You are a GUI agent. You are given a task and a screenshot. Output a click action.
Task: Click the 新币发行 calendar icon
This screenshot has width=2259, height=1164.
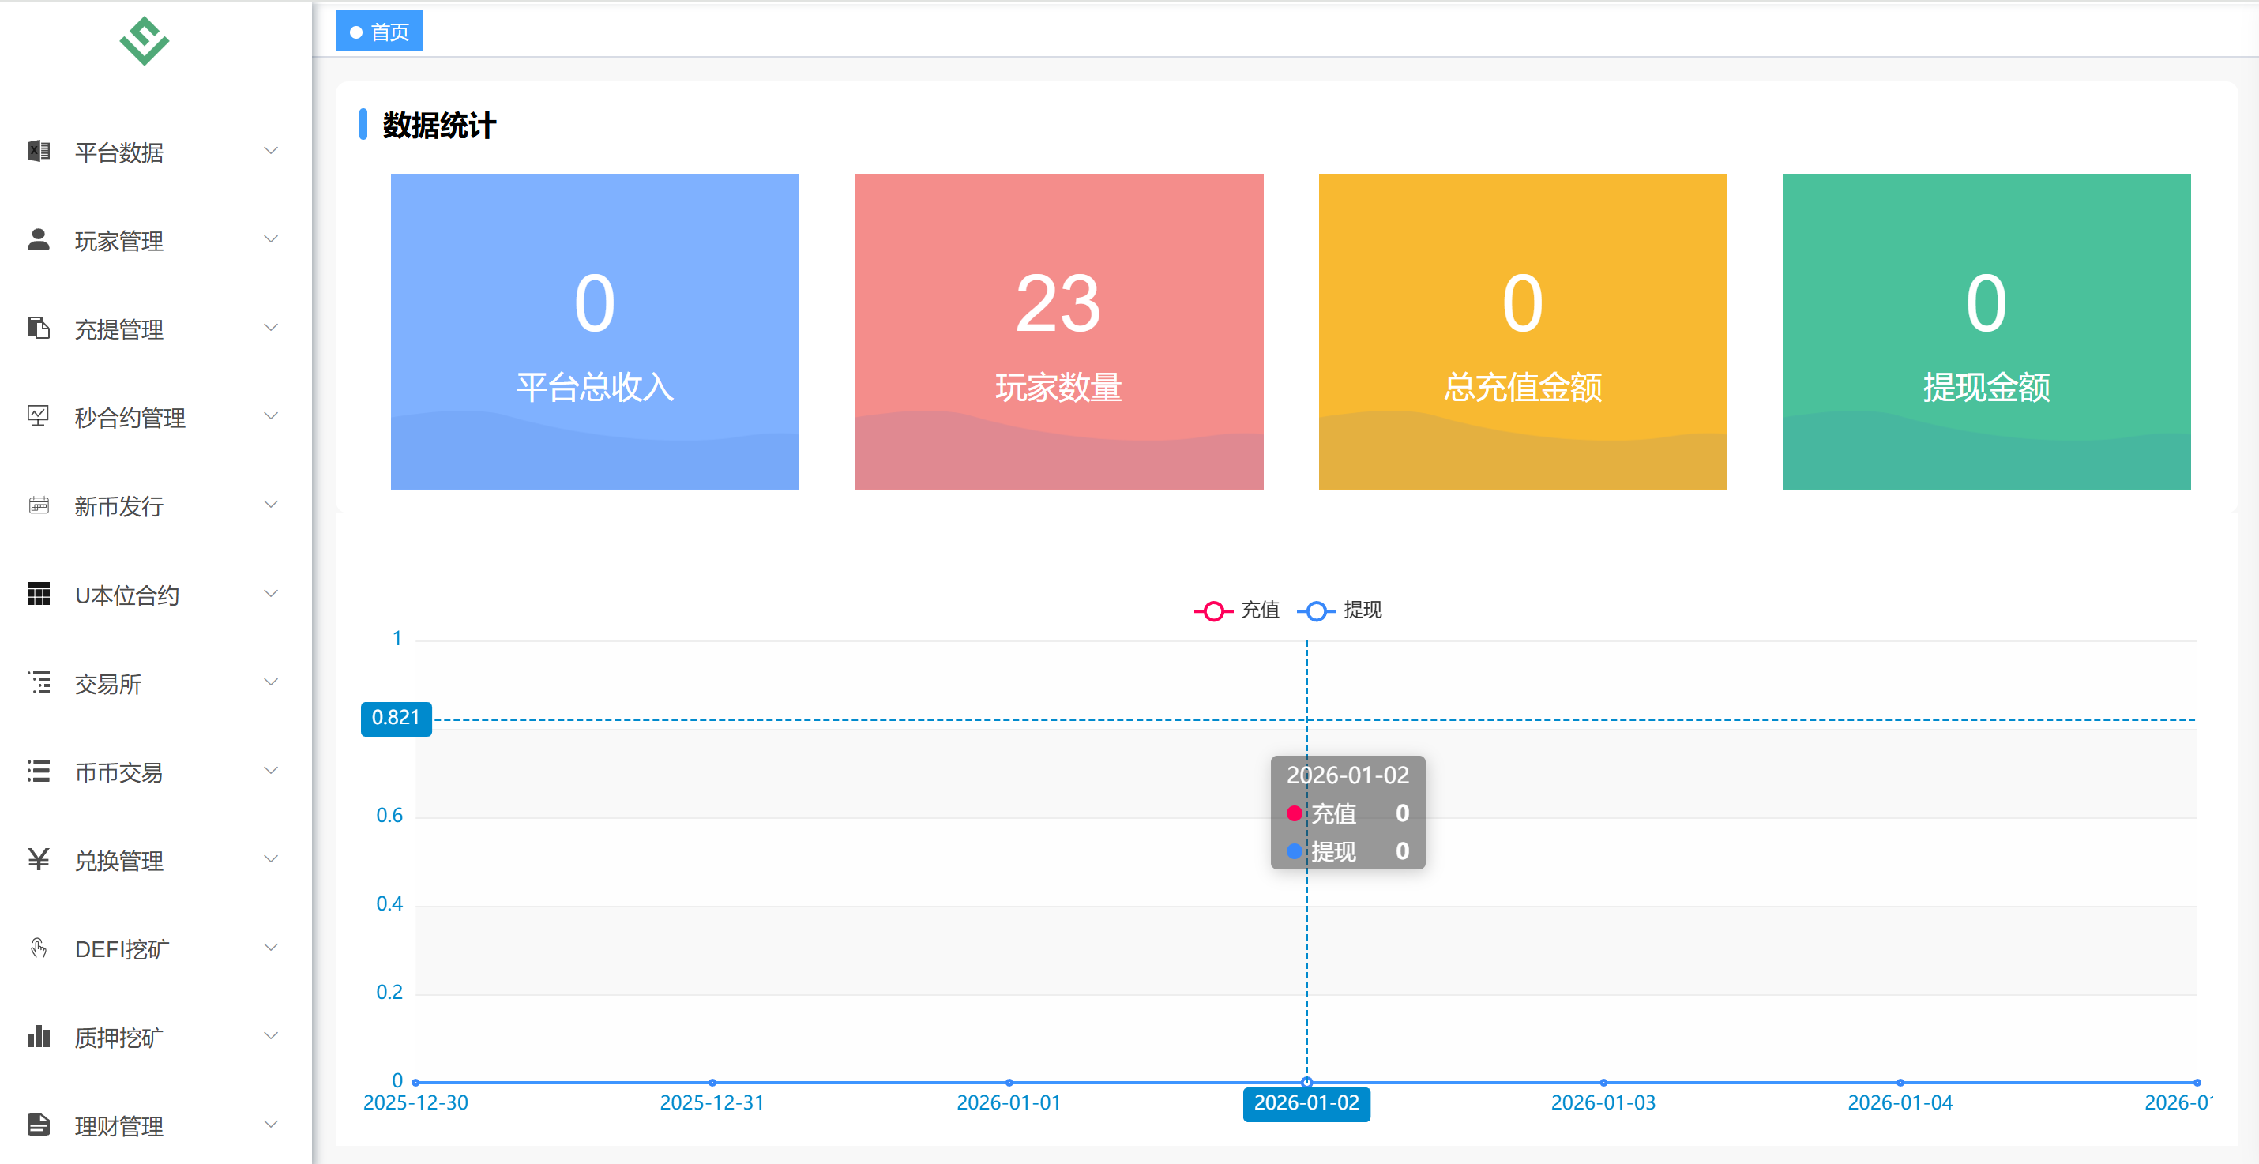(38, 505)
